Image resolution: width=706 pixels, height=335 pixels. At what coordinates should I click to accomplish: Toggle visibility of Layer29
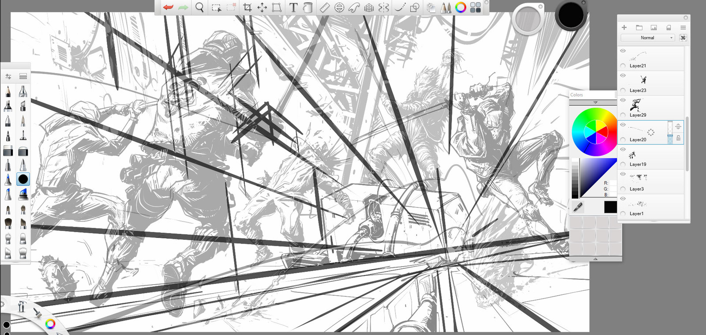[623, 100]
